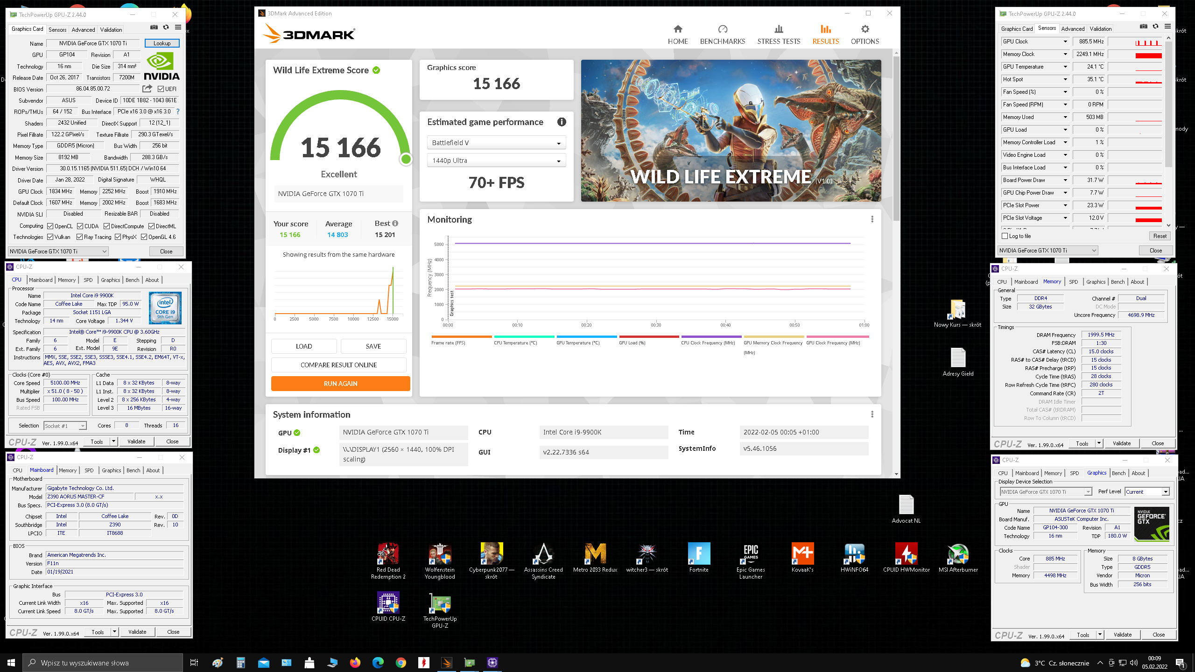Switch to Sensors tab in left GPU-Z
The height and width of the screenshot is (672, 1195).
tap(57, 29)
